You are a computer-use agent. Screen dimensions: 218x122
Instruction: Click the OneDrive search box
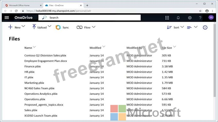click(x=90, y=18)
